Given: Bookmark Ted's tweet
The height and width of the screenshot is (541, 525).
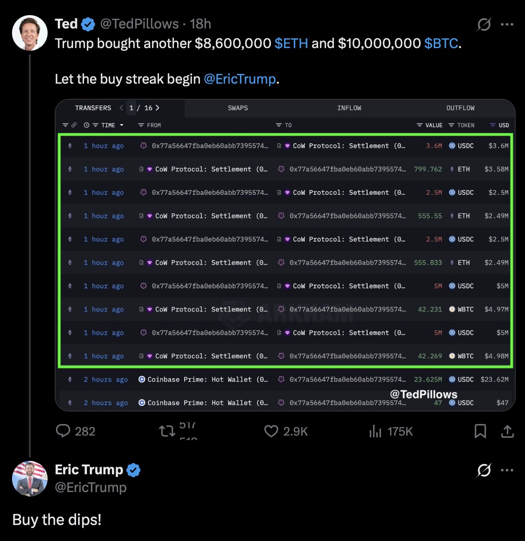Looking at the screenshot, I should coord(481,431).
